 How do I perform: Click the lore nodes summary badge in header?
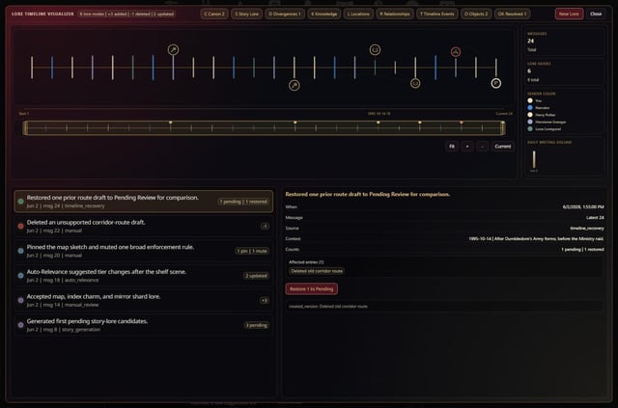point(126,14)
